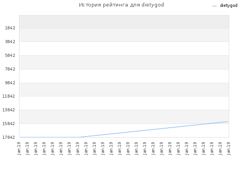Select the 13842 y-axis label
Image resolution: width=244 pixels, height=183 pixels.
(x=9, y=110)
